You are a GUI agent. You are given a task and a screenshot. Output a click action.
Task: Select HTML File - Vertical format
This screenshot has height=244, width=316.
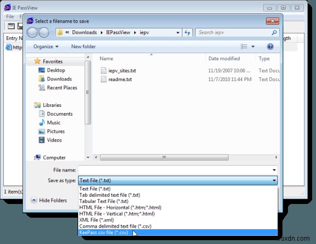pyautogui.click(x=178, y=214)
